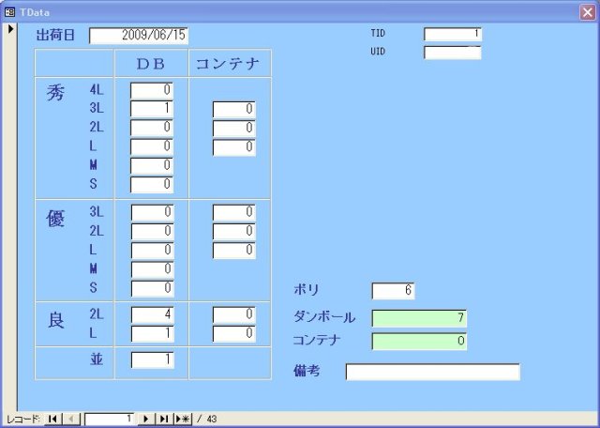The height and width of the screenshot is (428, 600).
Task: Click the 秀 S DB field
Action: coord(152,184)
